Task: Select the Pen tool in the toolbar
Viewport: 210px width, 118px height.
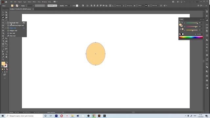Action: coord(3,17)
